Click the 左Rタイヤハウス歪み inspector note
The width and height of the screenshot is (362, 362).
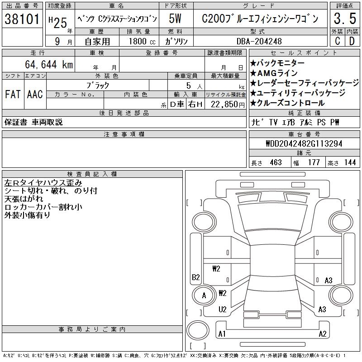point(43,183)
